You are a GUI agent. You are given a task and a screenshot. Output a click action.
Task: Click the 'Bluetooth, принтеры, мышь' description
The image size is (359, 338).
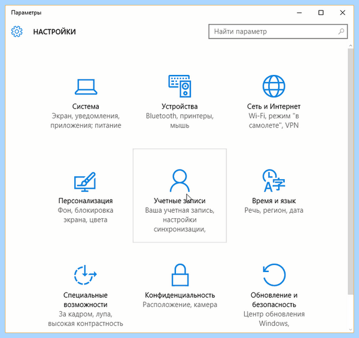tap(180, 120)
